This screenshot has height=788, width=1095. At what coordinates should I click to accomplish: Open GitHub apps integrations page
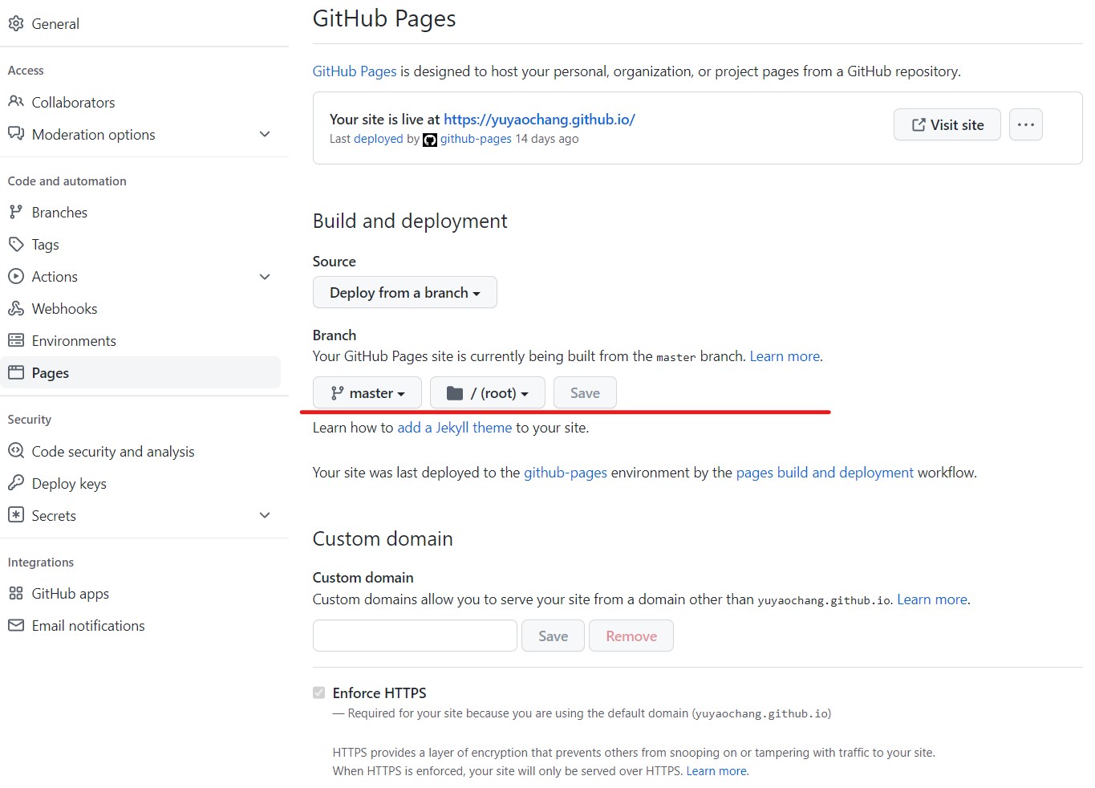coord(140,593)
